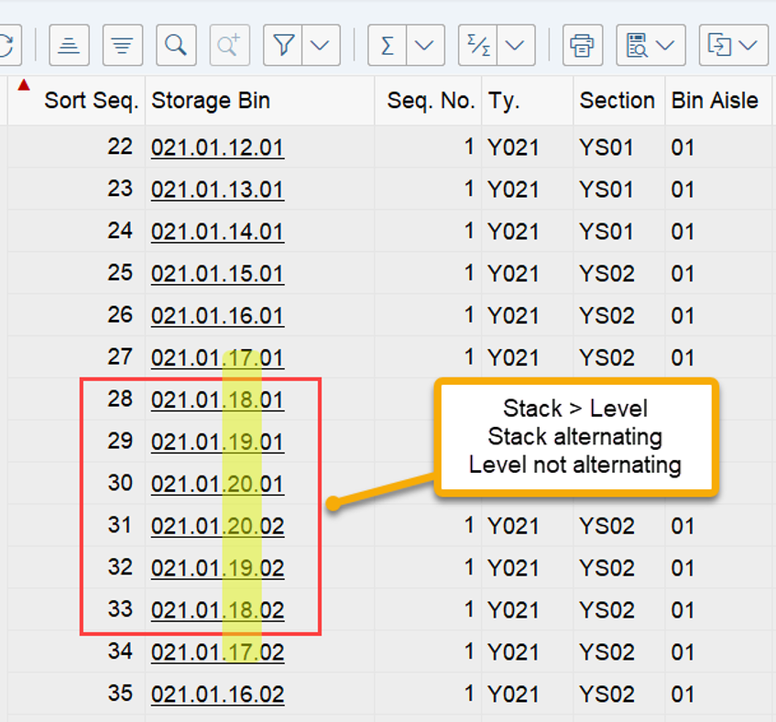Apply the Set Filter funnel icon

tap(283, 46)
